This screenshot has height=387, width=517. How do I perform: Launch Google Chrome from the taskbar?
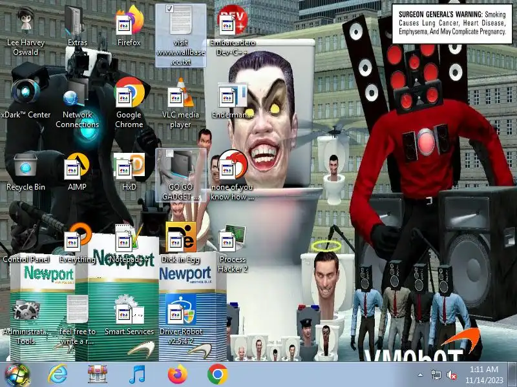218,375
